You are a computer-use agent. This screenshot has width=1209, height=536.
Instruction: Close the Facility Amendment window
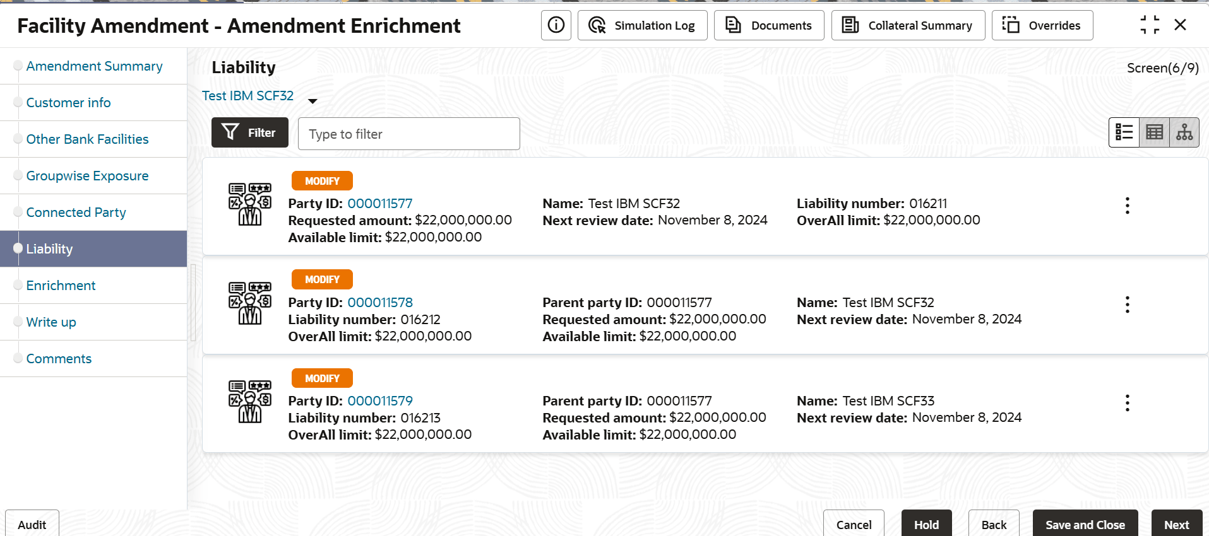(1180, 25)
